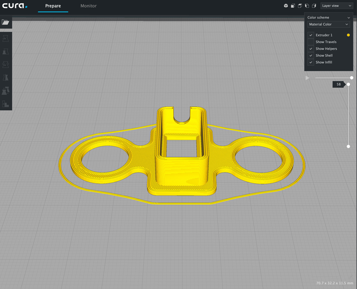Image resolution: width=357 pixels, height=289 pixels.
Task: Select the Scale tool in sidebar
Action: click(6, 52)
